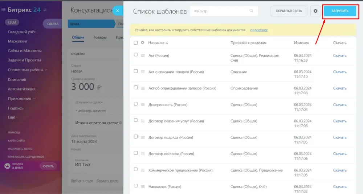Open Складской учёт in sidebar
This screenshot has width=363, height=194.
(21, 32)
